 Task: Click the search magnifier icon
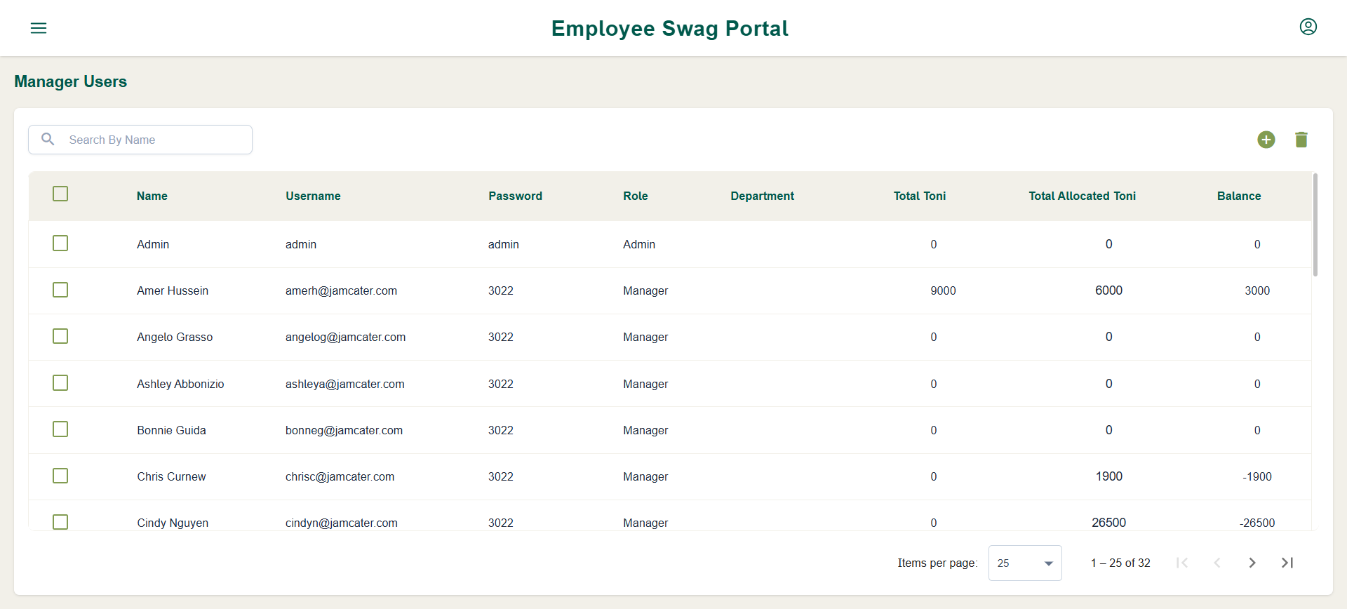(48, 139)
